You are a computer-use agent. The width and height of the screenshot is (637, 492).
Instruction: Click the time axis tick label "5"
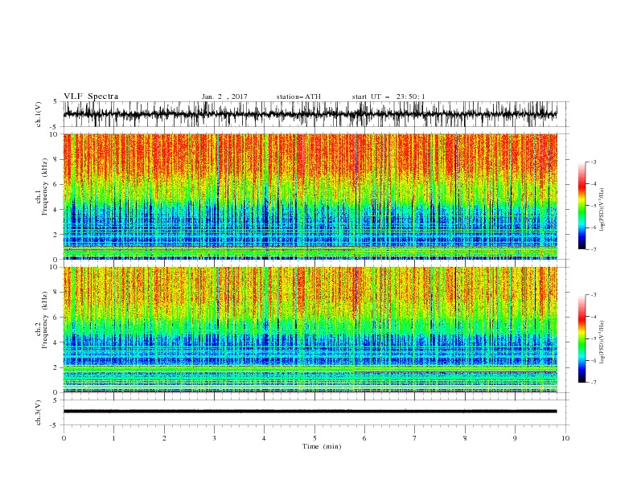[314, 438]
